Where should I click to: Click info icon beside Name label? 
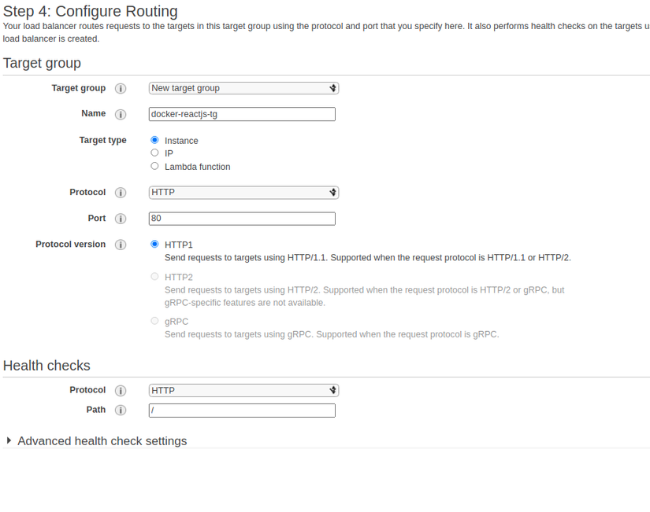(121, 115)
